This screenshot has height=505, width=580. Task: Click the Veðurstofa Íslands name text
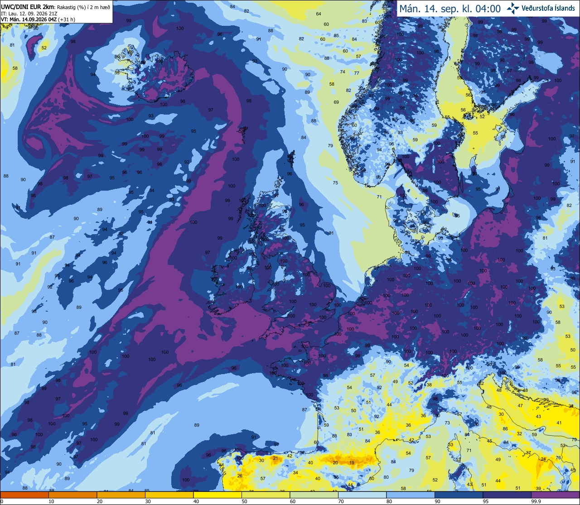[548, 9]
